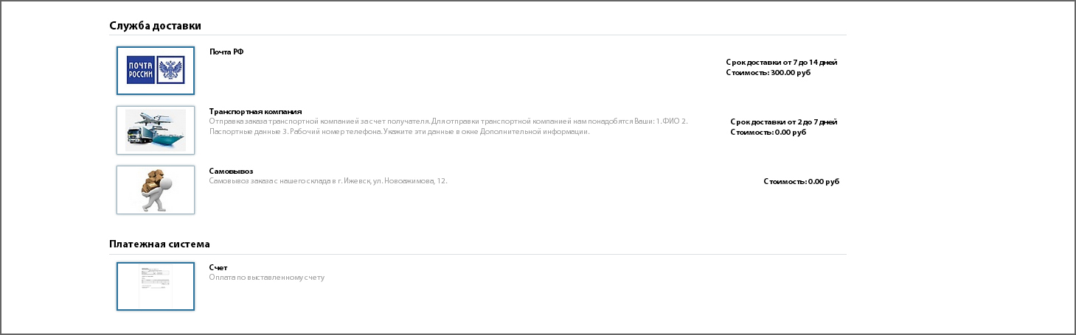Pick the Самовывоз figure carrying boxes icon

coord(155,190)
